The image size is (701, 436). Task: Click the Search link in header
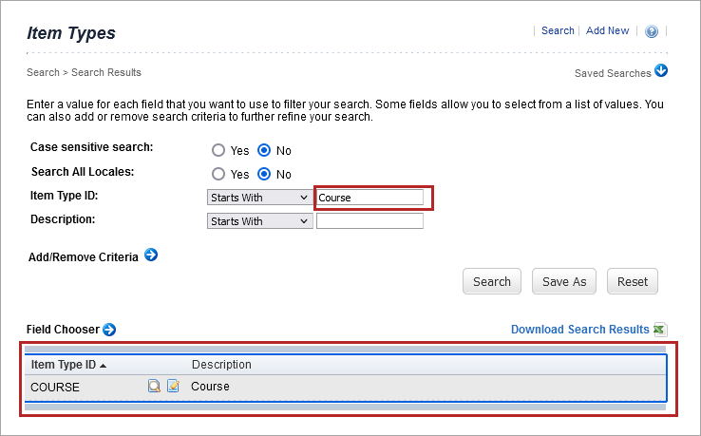pos(558,30)
